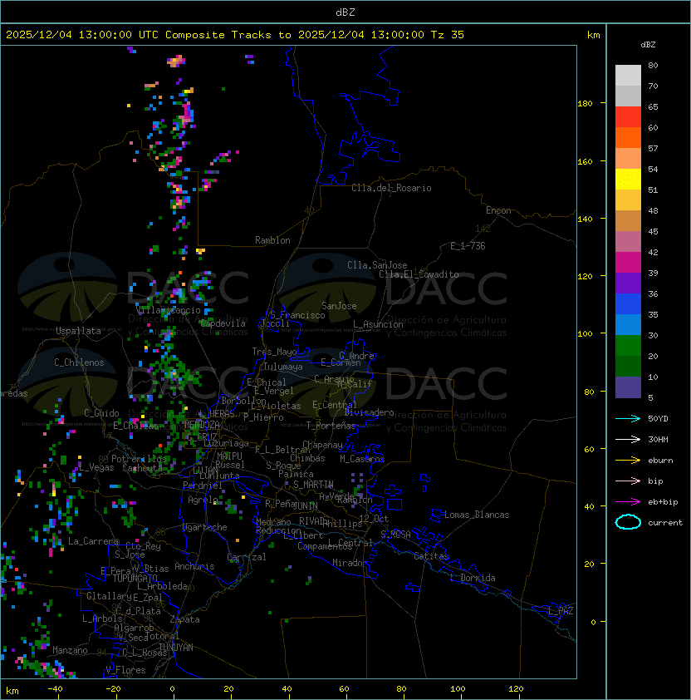Screen dimensions: 691x700
Task: Choose the magenta 39-42 dBZ swatch
Action: 628,263
